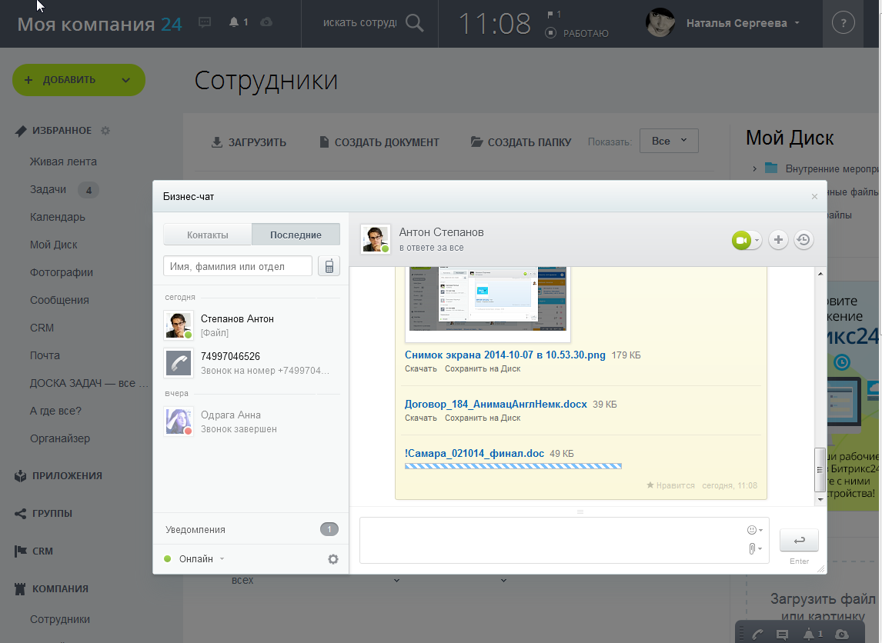Switch to the Последние tab
Screen dimensions: 882x643
coord(296,235)
